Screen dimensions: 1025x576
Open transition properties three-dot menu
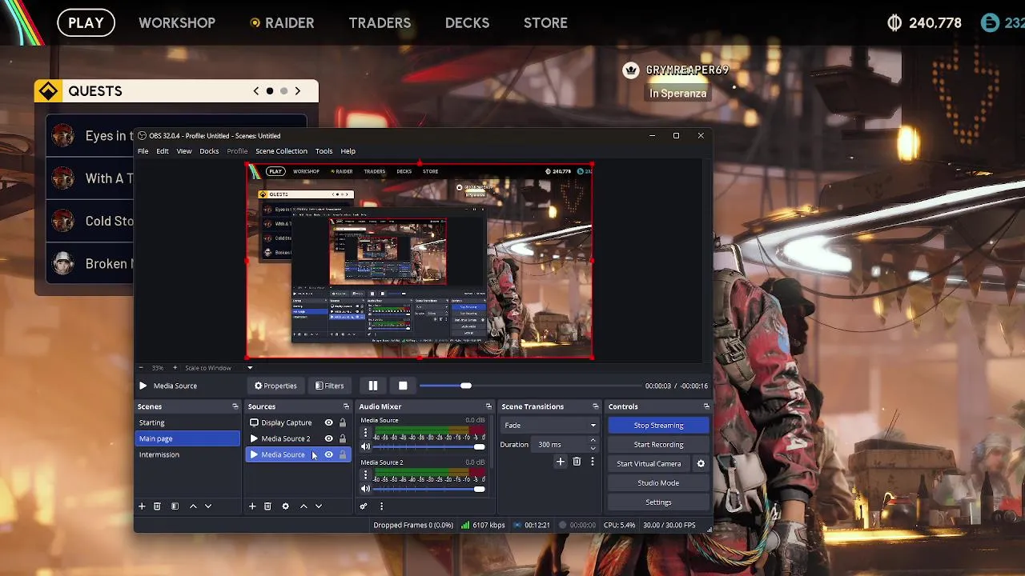click(593, 462)
